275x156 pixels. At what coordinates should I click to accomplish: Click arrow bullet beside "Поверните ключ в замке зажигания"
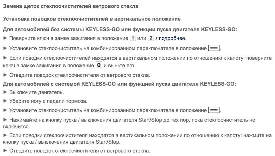pyautogui.click(x=5, y=38)
